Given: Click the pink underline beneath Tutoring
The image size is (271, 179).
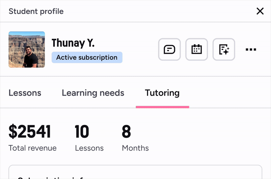Looking at the screenshot, I should point(163,107).
